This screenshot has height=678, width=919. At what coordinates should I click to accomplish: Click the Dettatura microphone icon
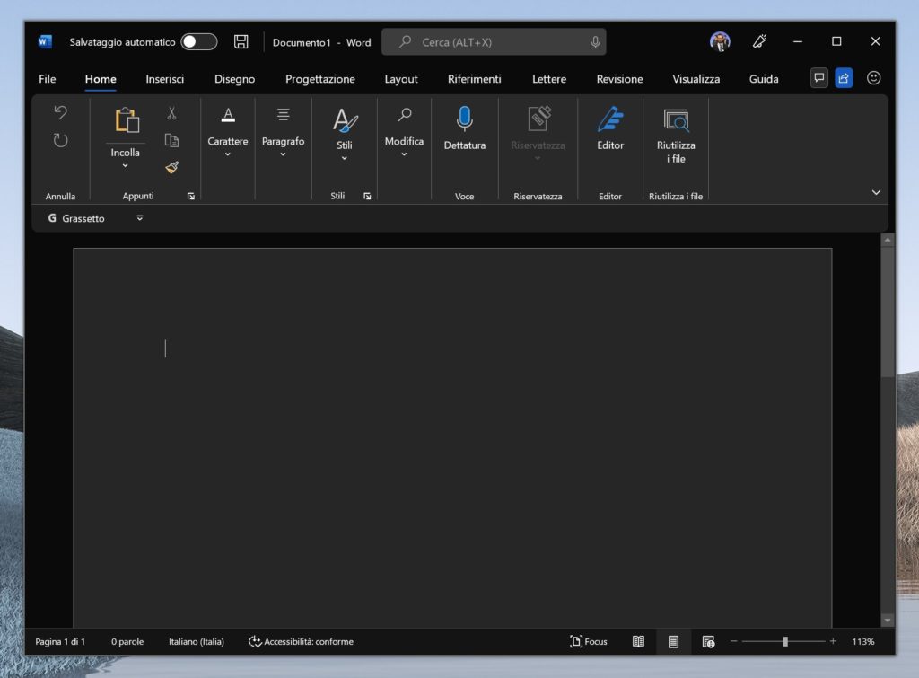coord(464,119)
